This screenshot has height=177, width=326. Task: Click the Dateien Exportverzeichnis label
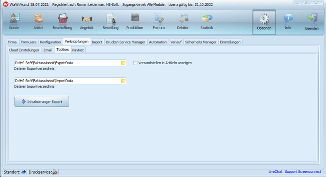point(34,69)
